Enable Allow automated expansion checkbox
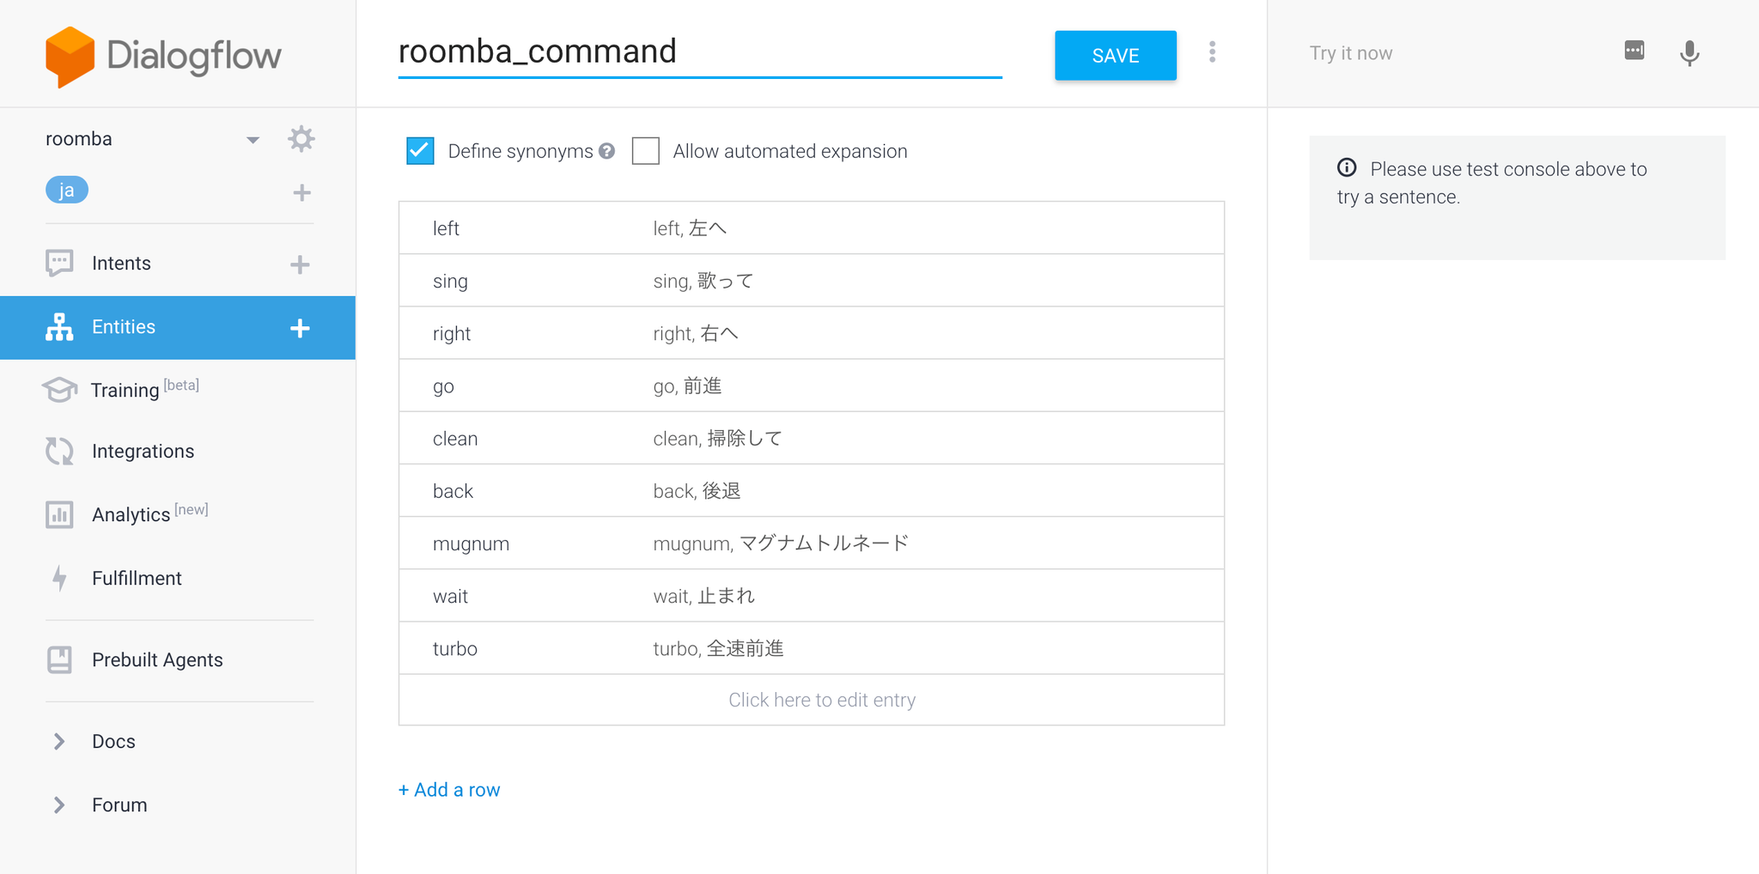 click(x=646, y=151)
